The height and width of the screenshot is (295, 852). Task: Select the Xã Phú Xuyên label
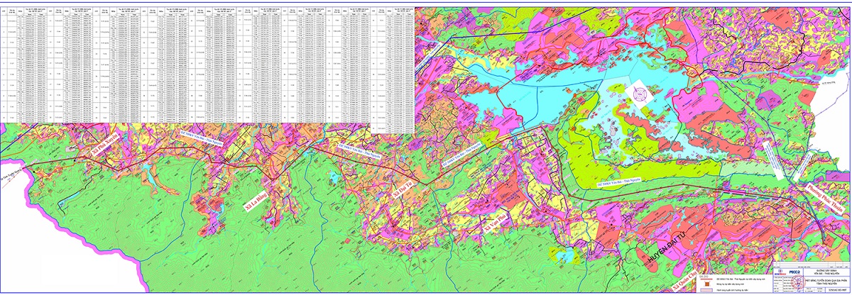(104, 144)
